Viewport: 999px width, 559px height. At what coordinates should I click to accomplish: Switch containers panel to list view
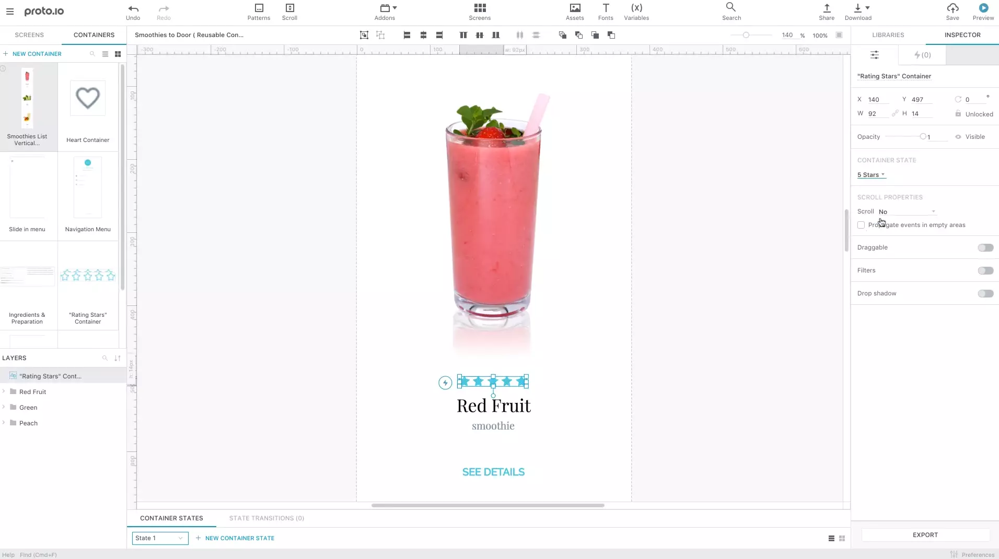(x=105, y=54)
